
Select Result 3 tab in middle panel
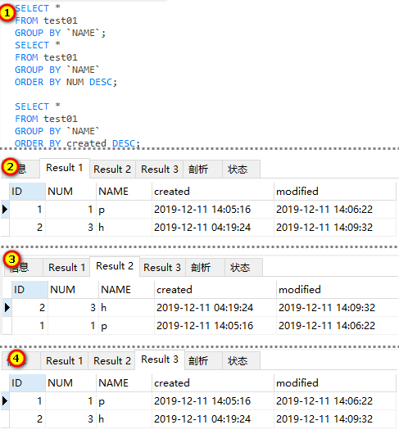point(162,268)
